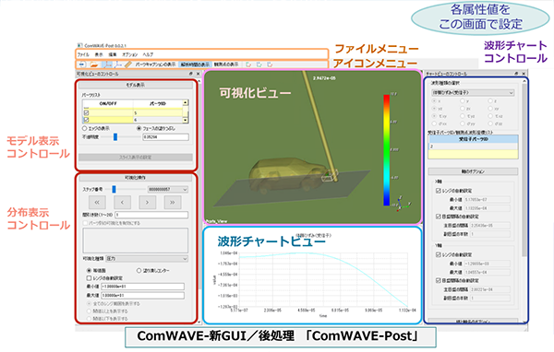Toggle the highlighted axes display icon
This screenshot has height=352, width=554.
[x=107, y=65]
